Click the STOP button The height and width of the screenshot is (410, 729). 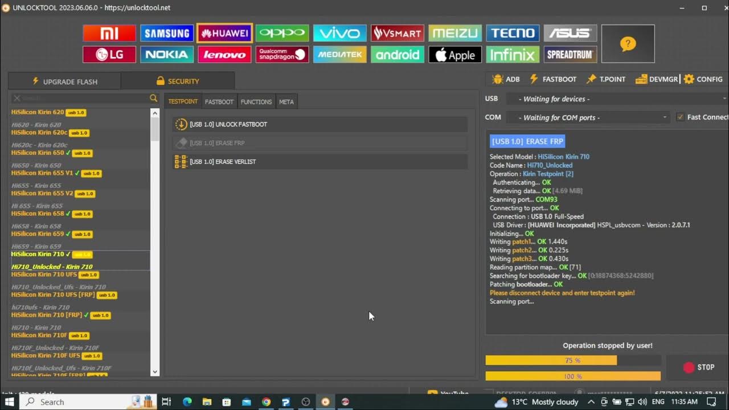[698, 367]
